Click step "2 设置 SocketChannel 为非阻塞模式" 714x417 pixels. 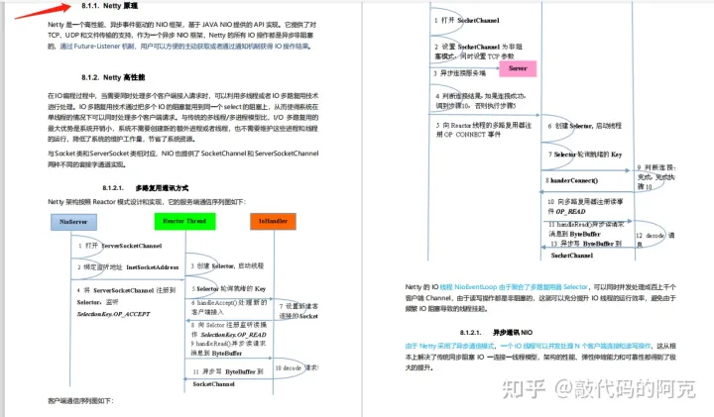tap(478, 52)
